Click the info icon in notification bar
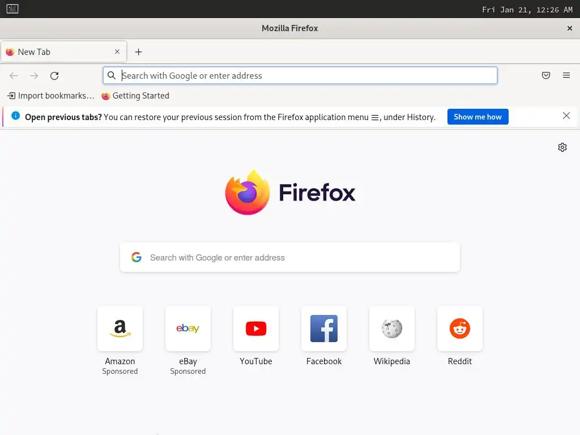 tap(15, 116)
